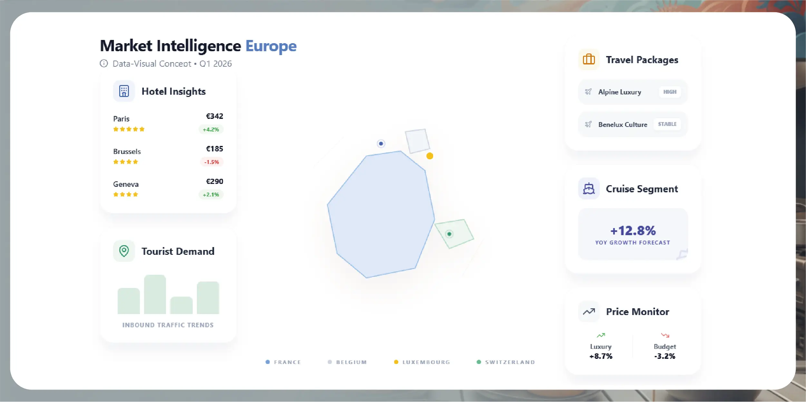Toggle the Switzerland legend item
Screen dimensions: 806x402
click(x=506, y=362)
